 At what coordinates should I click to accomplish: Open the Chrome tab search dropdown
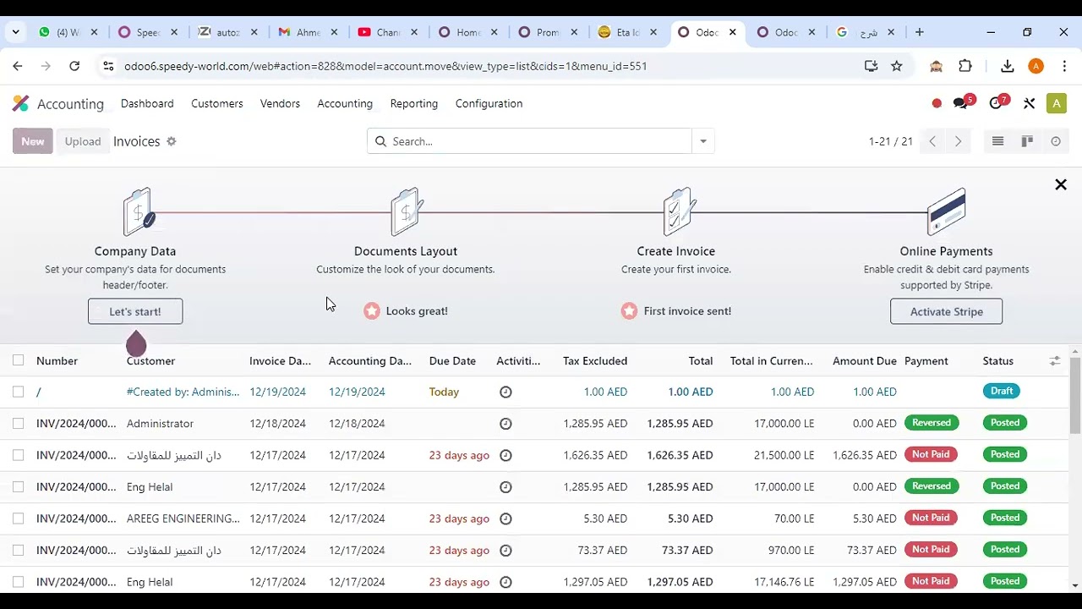[15, 32]
